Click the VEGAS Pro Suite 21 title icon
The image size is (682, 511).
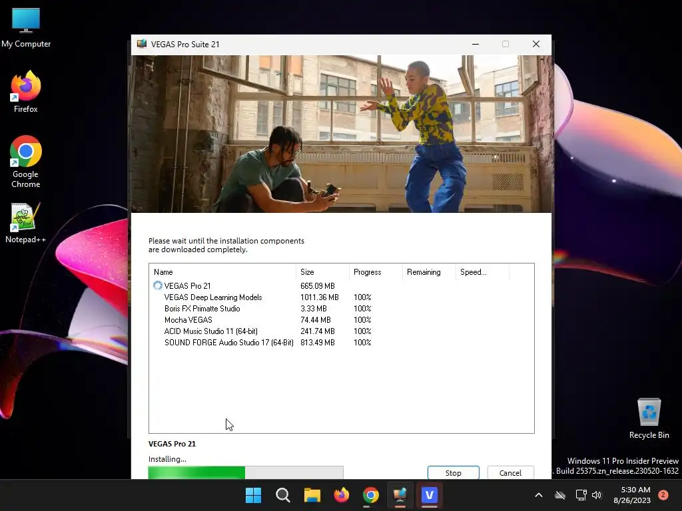(x=142, y=44)
